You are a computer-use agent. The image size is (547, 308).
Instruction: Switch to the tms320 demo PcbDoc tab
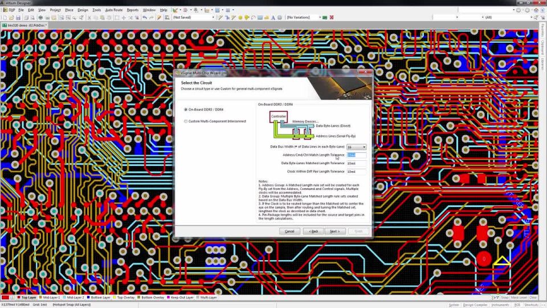(x=25, y=26)
